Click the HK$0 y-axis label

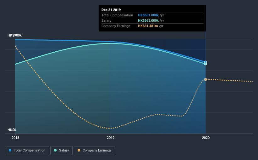pyautogui.click(x=12, y=130)
